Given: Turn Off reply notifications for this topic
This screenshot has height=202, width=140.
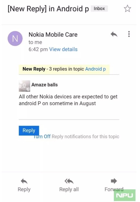Looking at the screenshot, I should coord(42,137).
